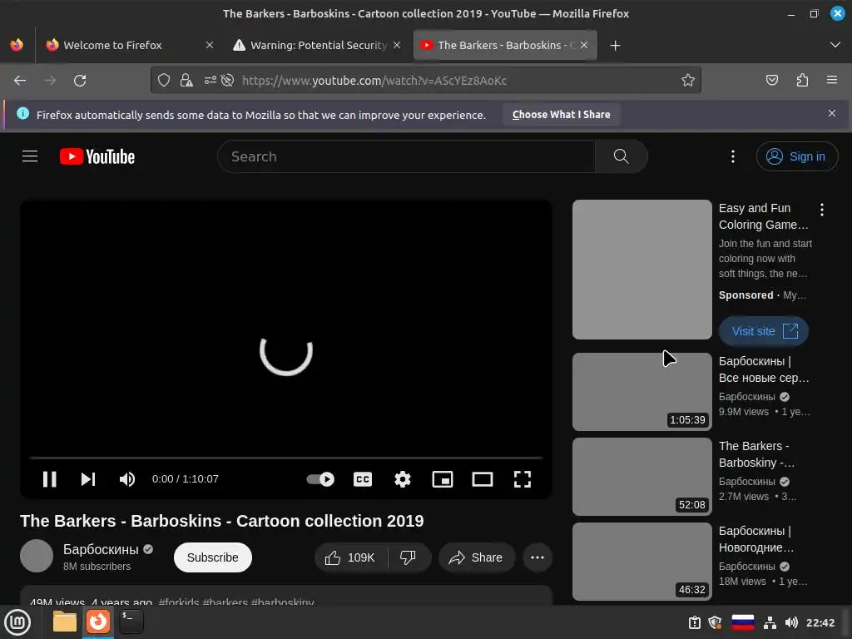Share this video

coord(477,557)
